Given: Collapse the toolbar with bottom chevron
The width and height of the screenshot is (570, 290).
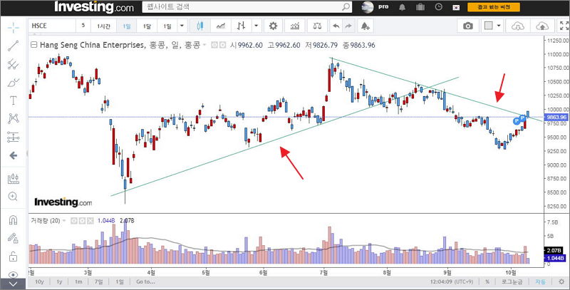Looking at the screenshot, I should tap(13, 284).
